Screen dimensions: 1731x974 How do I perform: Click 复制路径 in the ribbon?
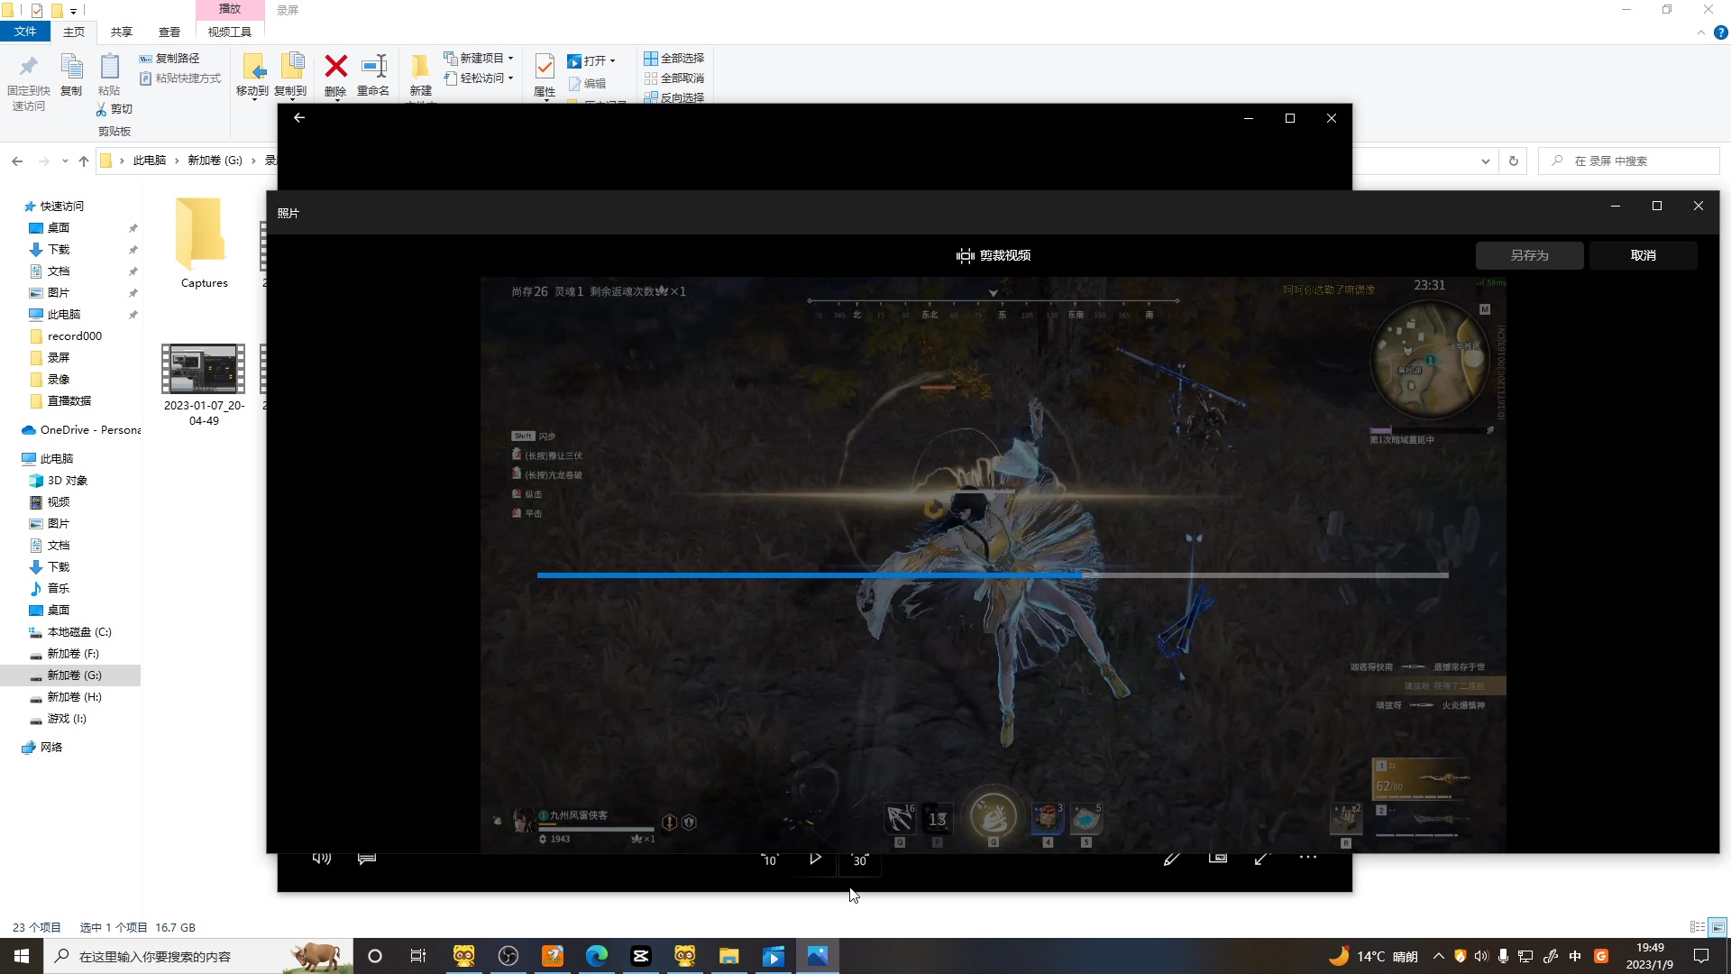169,58
